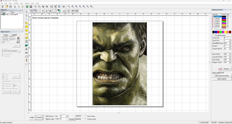Click the traffic light Input port tool
Viewport: 232px width, 124px height.
(x=26, y=60)
